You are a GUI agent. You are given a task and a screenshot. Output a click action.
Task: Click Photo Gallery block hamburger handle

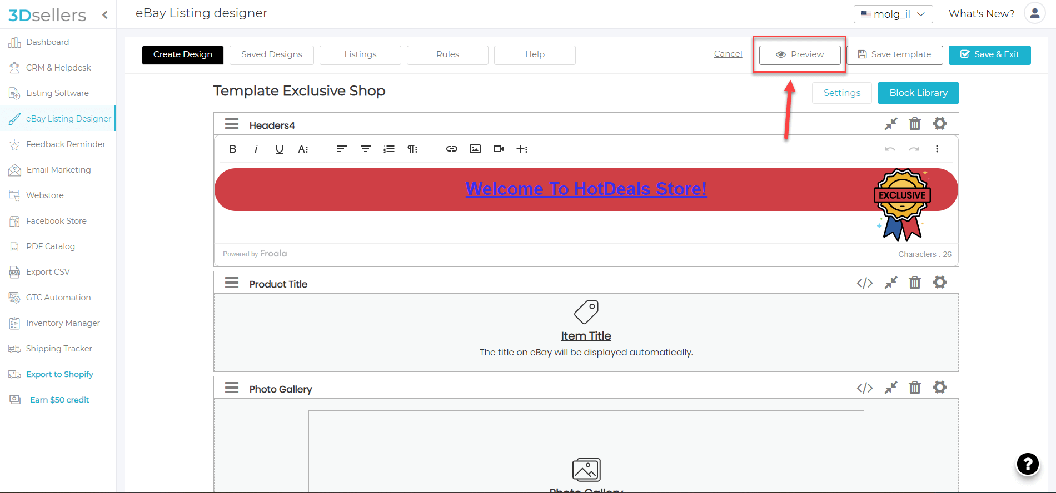[232, 388]
